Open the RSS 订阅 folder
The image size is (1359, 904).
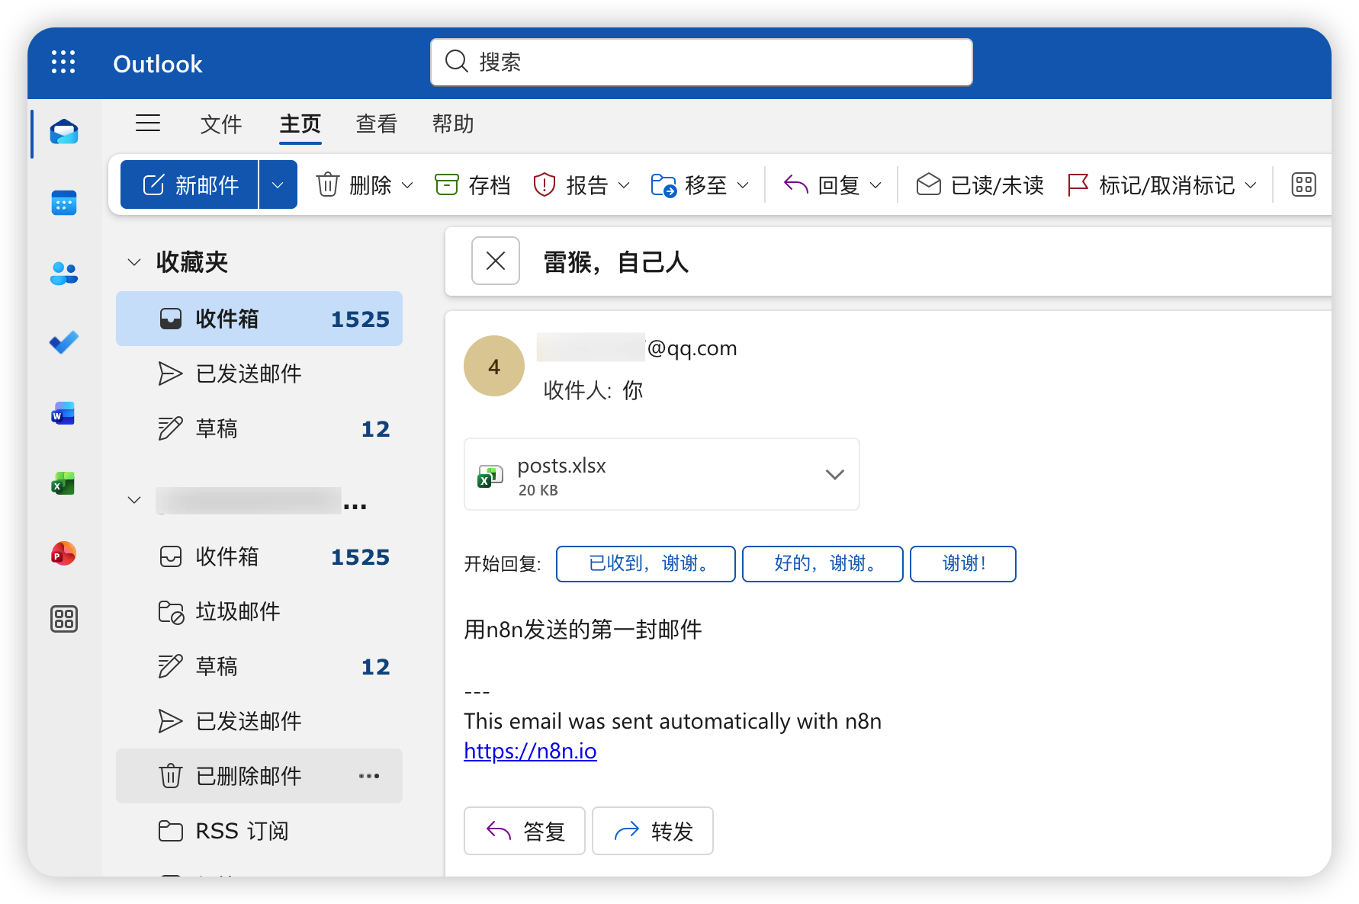tap(259, 831)
